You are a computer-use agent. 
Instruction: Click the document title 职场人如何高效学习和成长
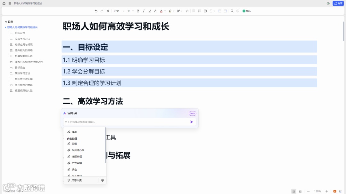coord(116,27)
